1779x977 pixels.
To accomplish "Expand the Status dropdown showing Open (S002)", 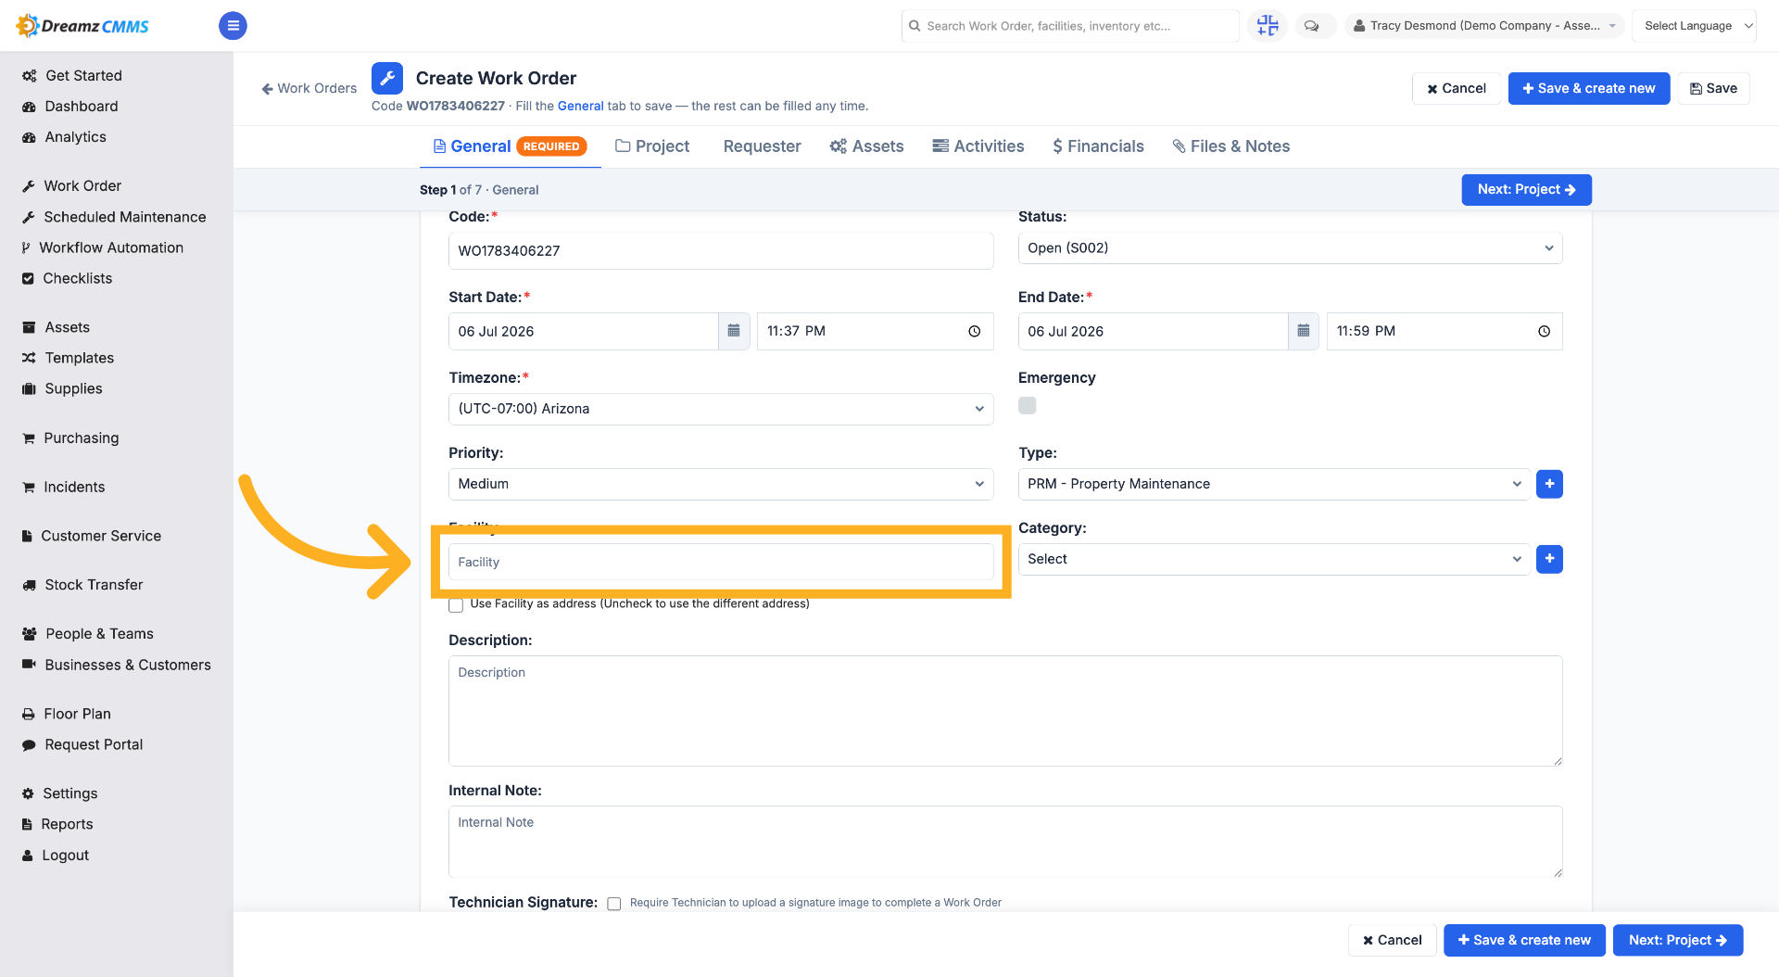I will pos(1290,247).
